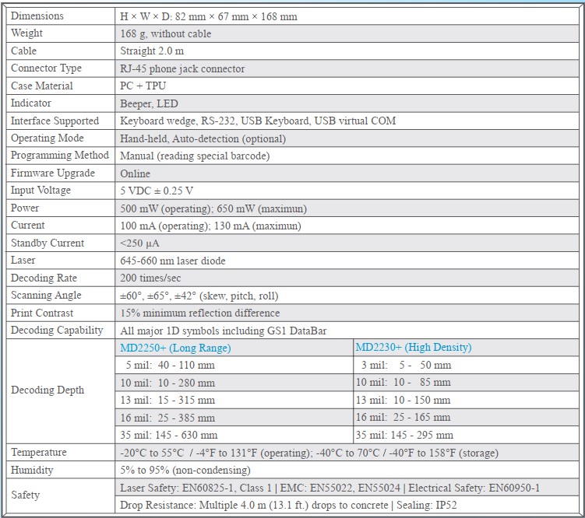Click the Standby Current label

click(48, 243)
